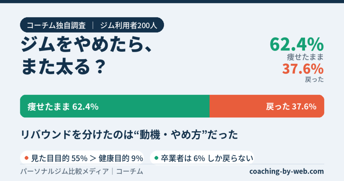This screenshot has width=344, height=181.
Task: Click the 痩せたまま label under 62.4%
Action: tap(305, 57)
